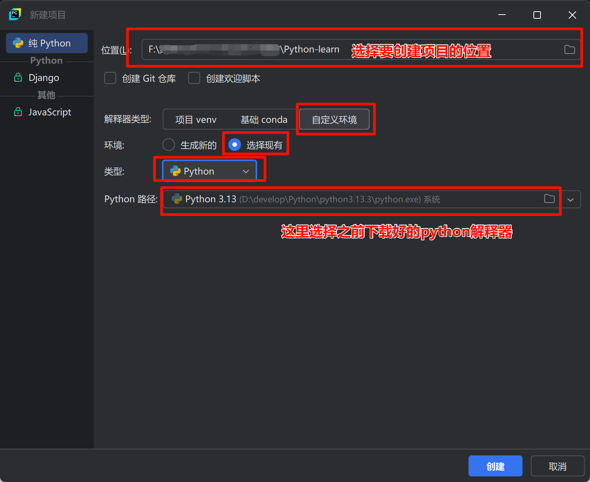
Task: Click the 取消 button
Action: (x=557, y=466)
